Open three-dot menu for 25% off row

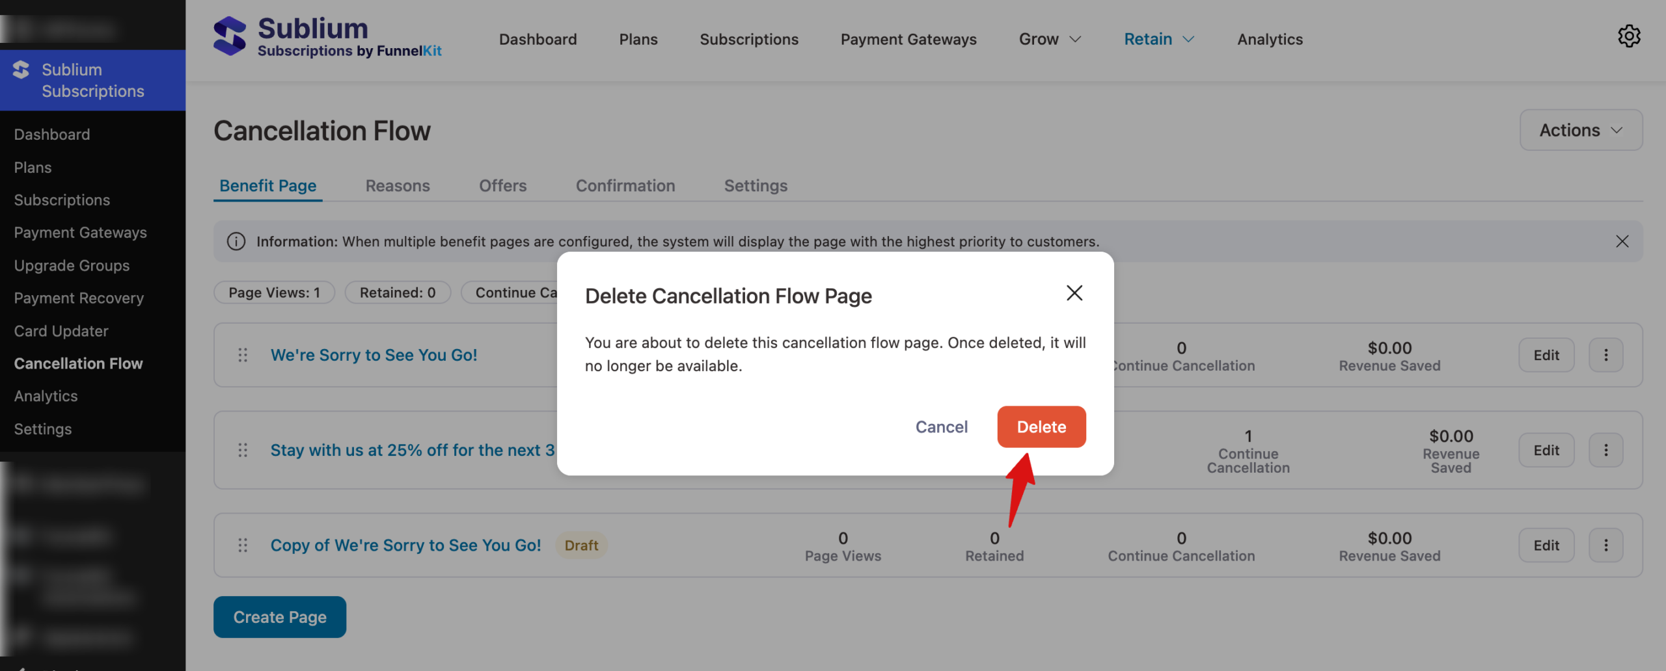coord(1605,450)
